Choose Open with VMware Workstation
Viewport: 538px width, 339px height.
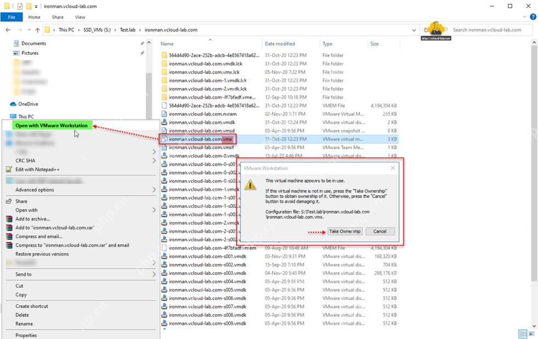pos(52,126)
